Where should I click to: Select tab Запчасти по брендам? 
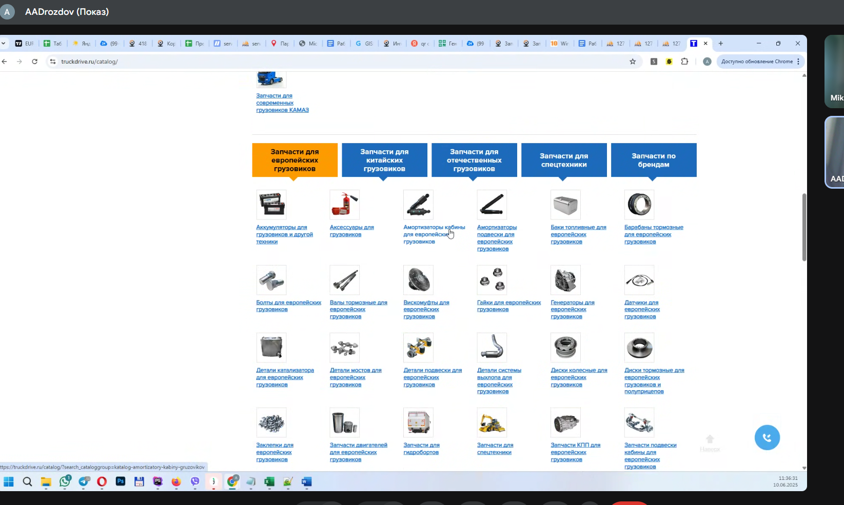coord(654,160)
